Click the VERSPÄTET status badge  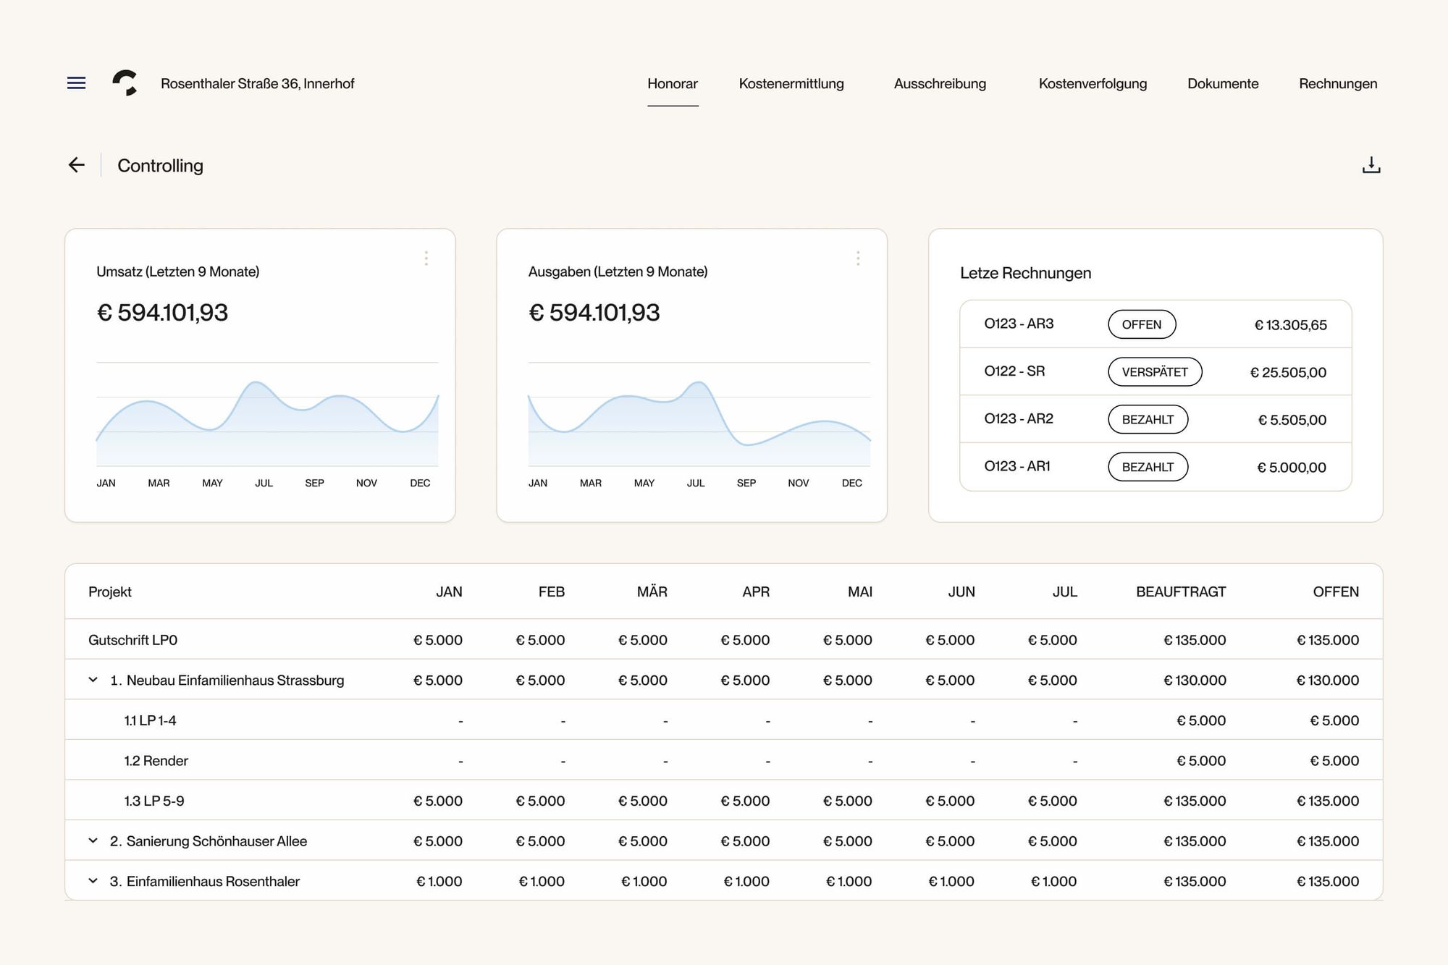click(1155, 372)
